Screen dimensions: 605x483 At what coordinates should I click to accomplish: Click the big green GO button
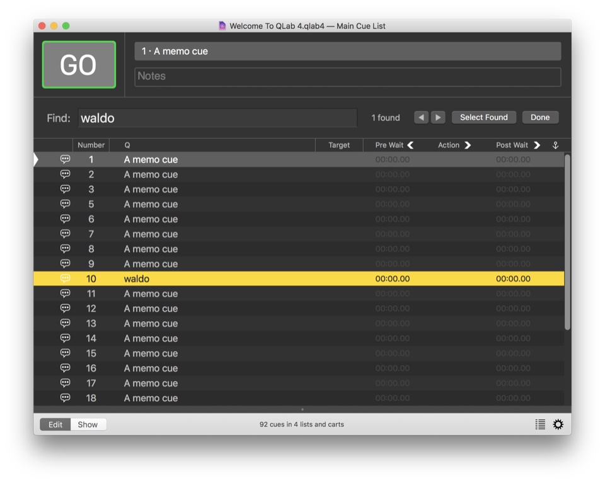79,65
